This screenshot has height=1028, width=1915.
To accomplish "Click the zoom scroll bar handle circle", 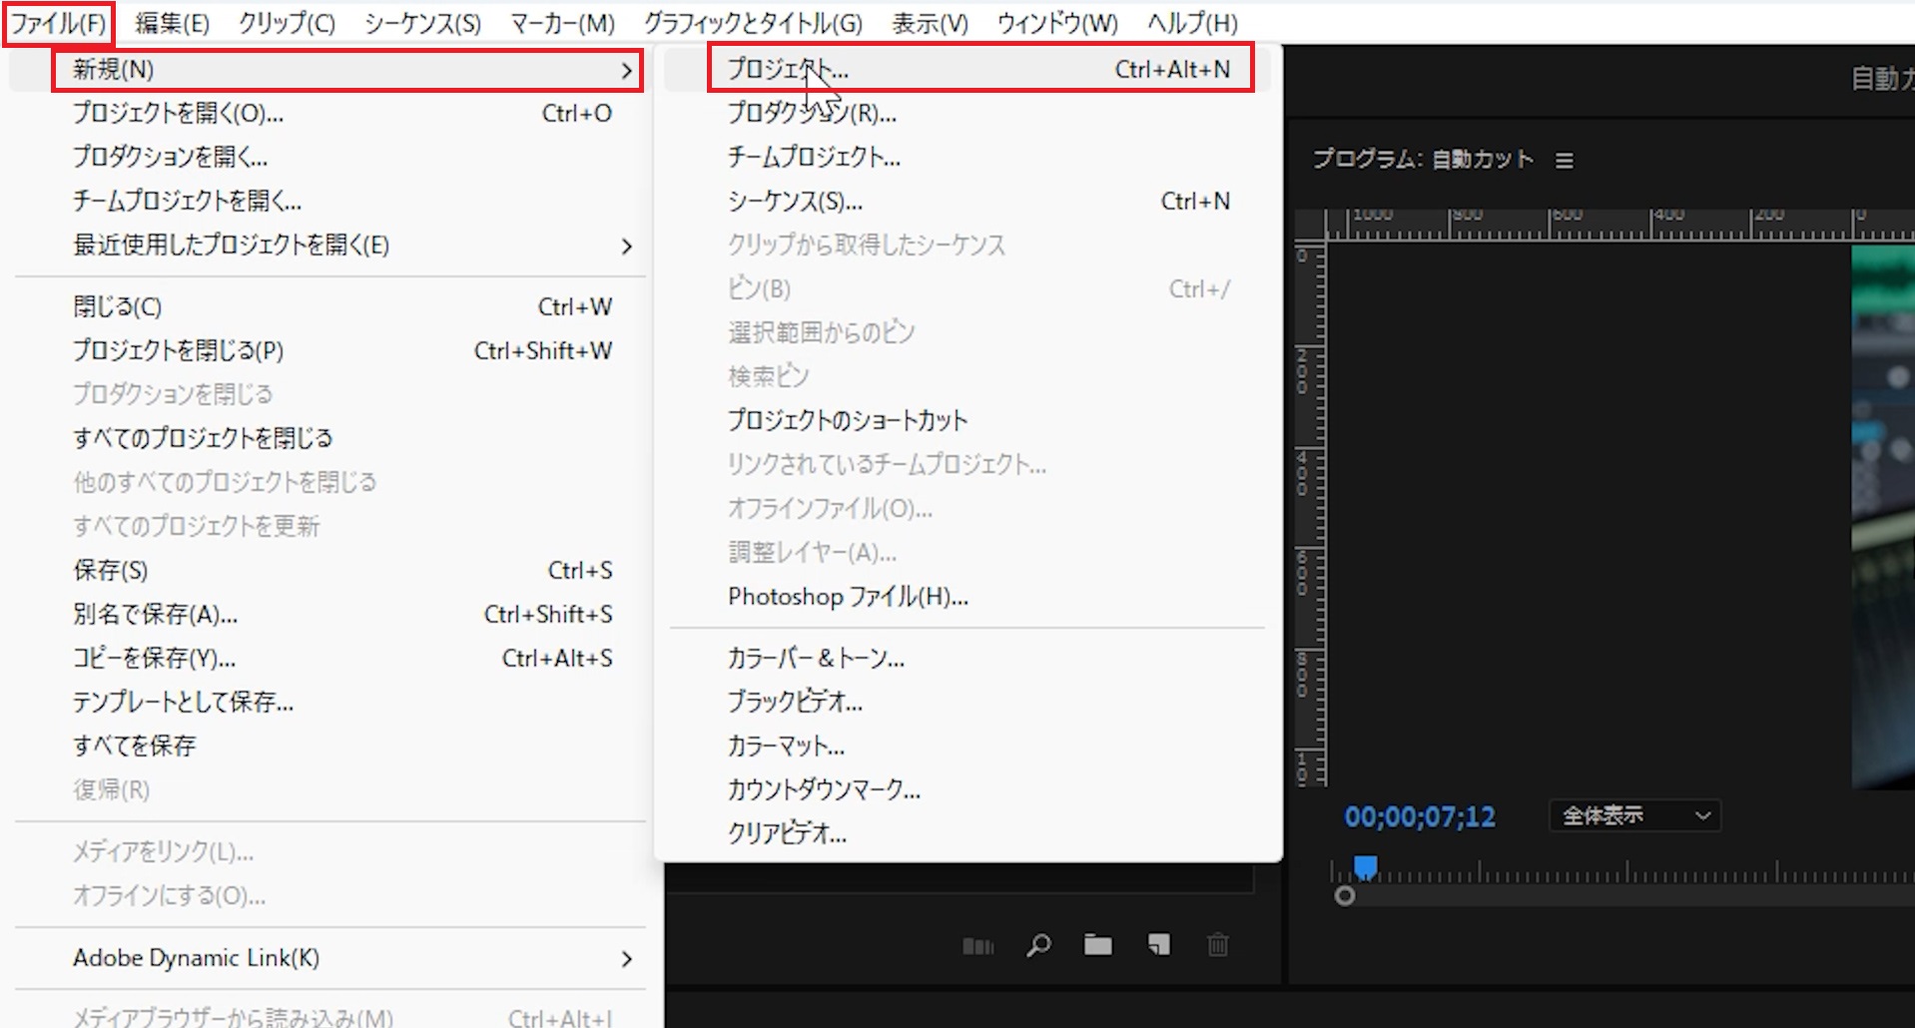I will click(1345, 896).
